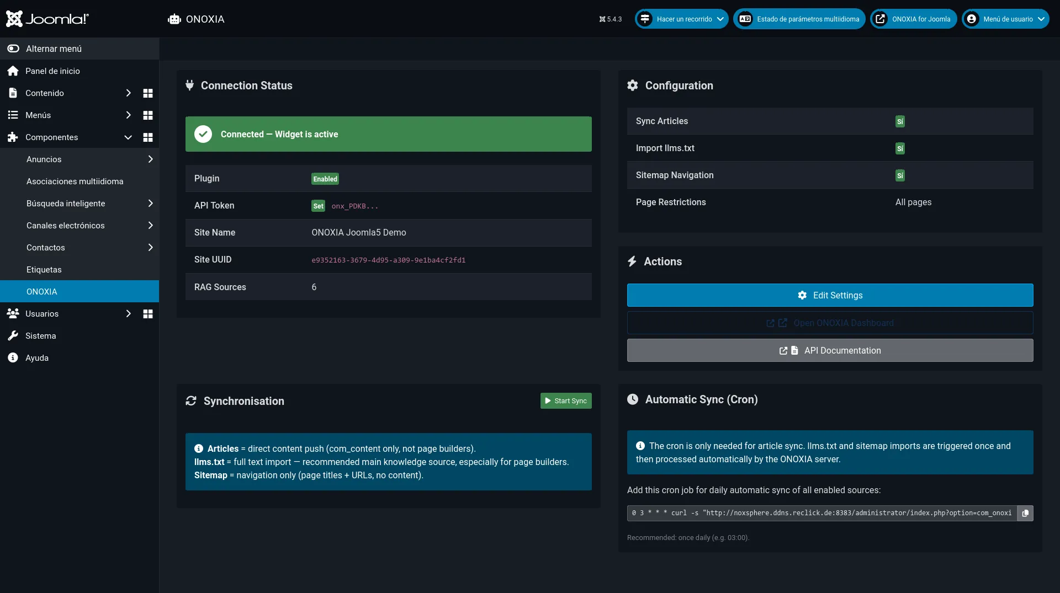This screenshot has width=1060, height=593.
Task: Click the Ayuda info icon
Action: coord(13,357)
